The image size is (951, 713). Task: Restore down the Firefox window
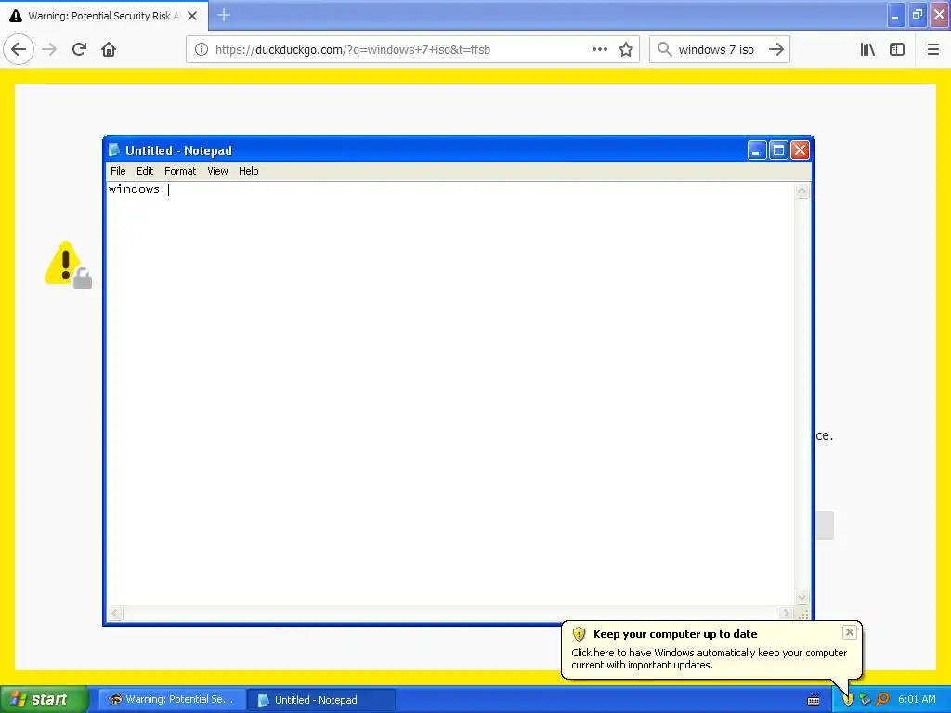[918, 15]
